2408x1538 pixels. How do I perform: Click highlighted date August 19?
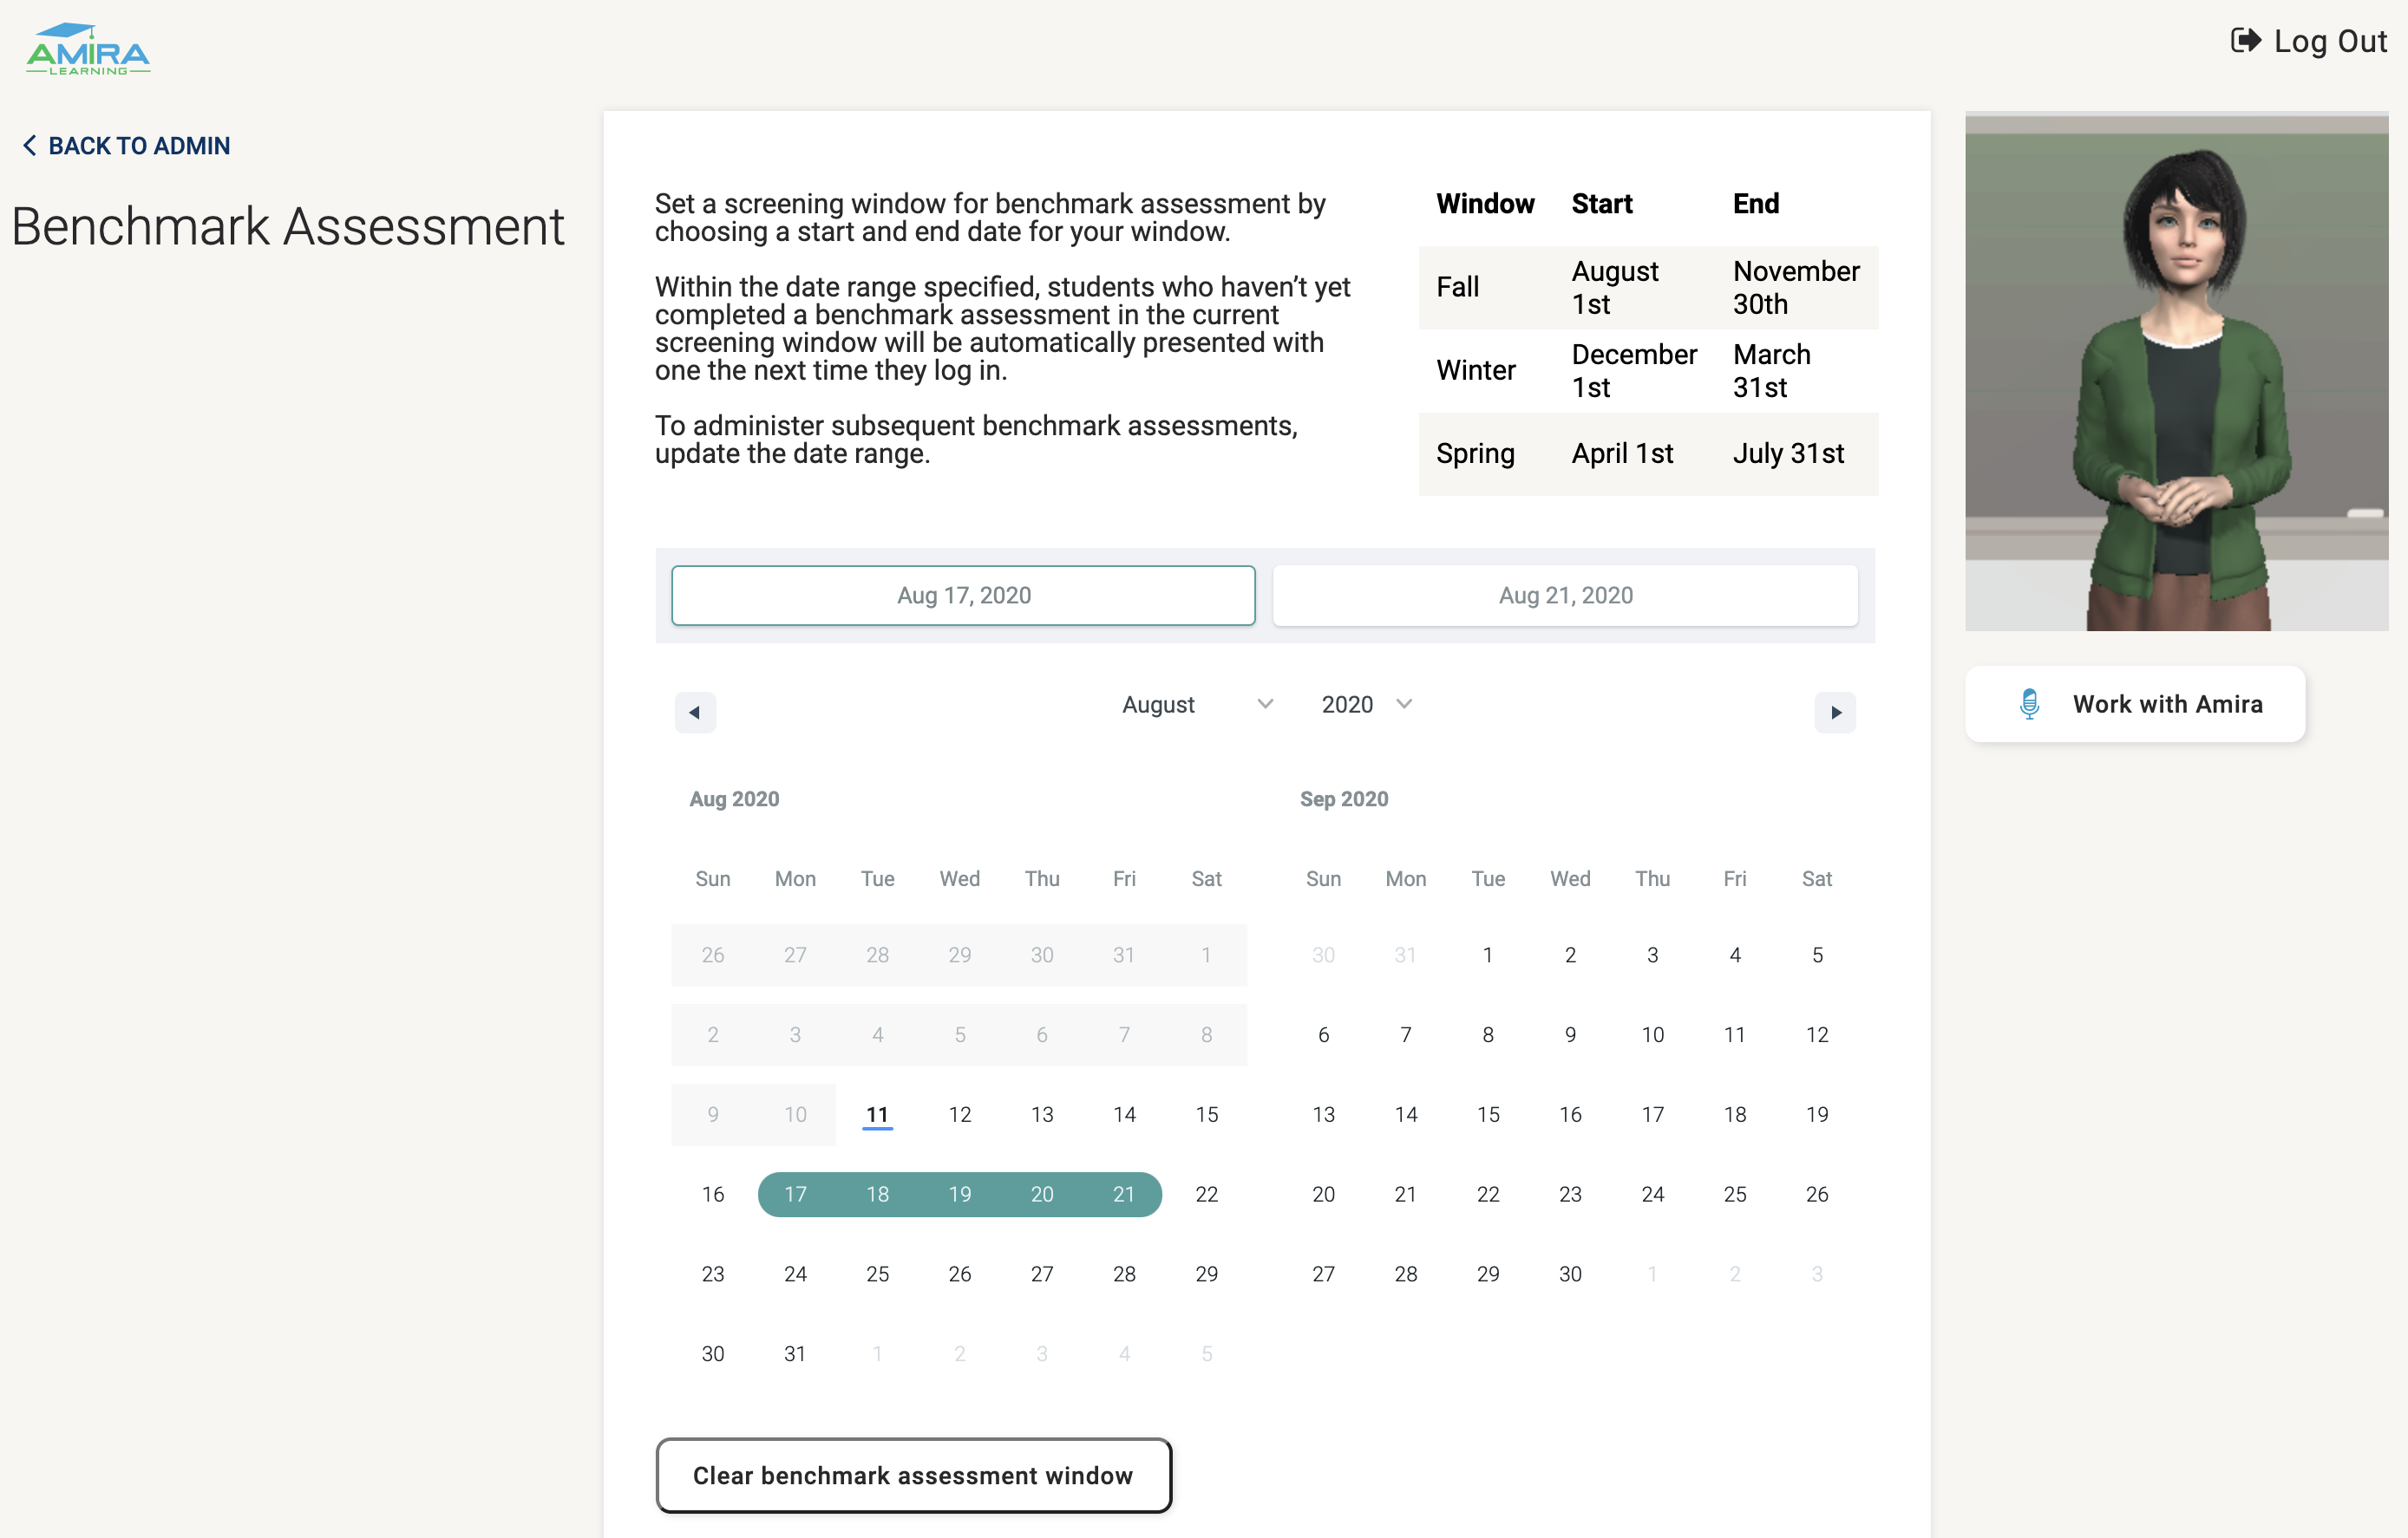click(960, 1194)
